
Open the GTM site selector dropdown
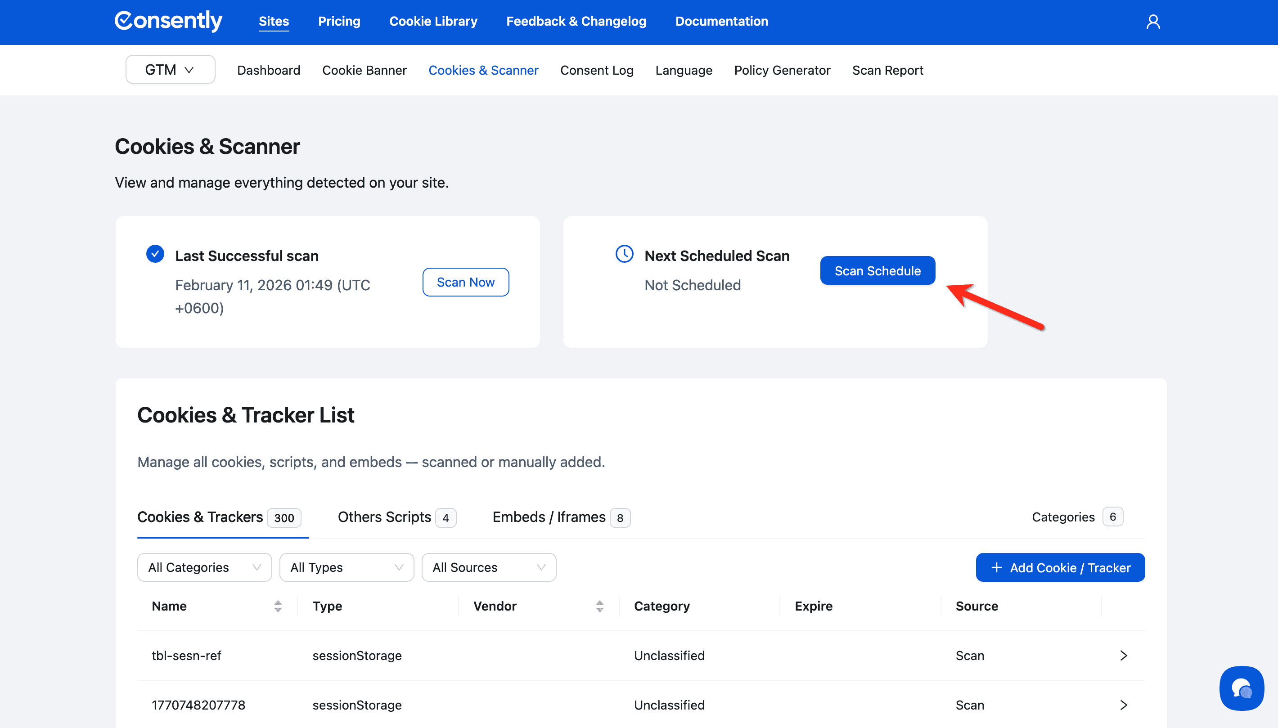tap(170, 69)
